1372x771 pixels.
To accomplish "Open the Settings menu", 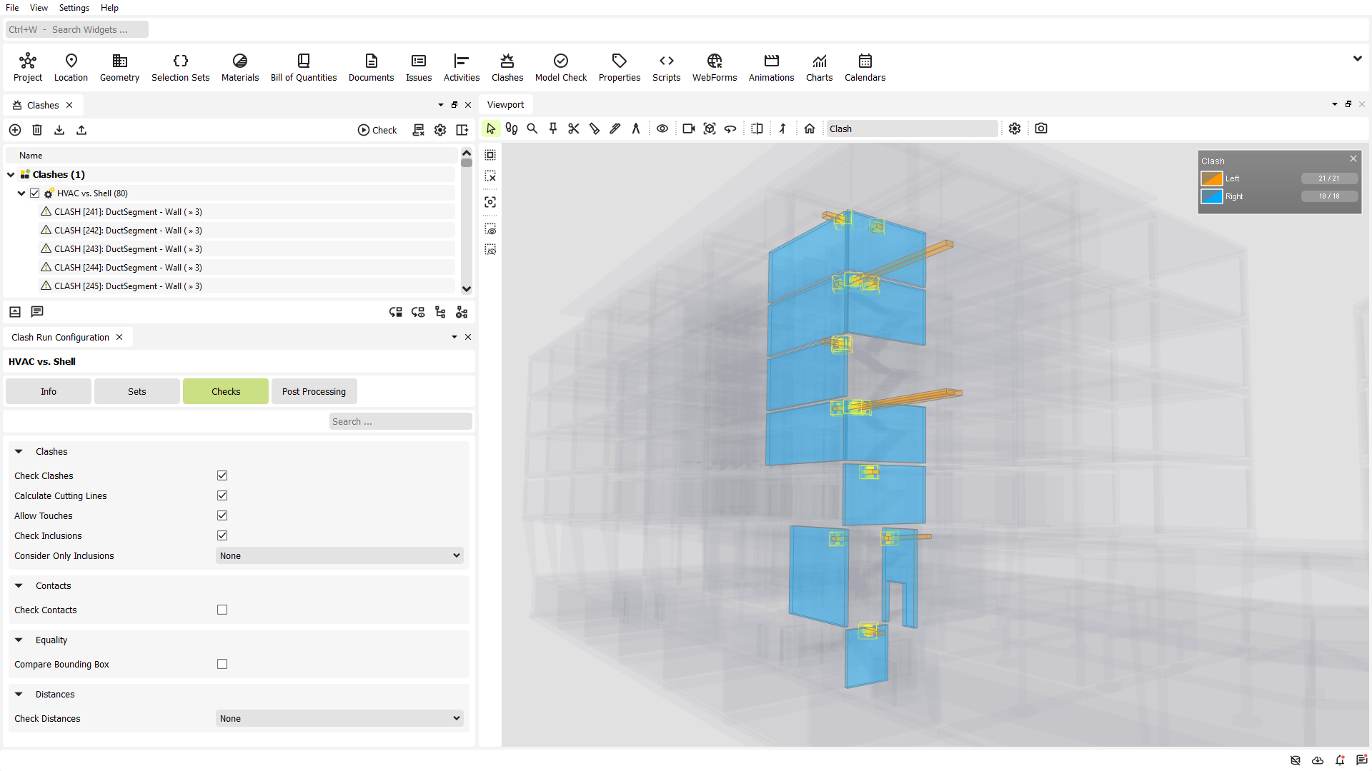I will [x=74, y=8].
